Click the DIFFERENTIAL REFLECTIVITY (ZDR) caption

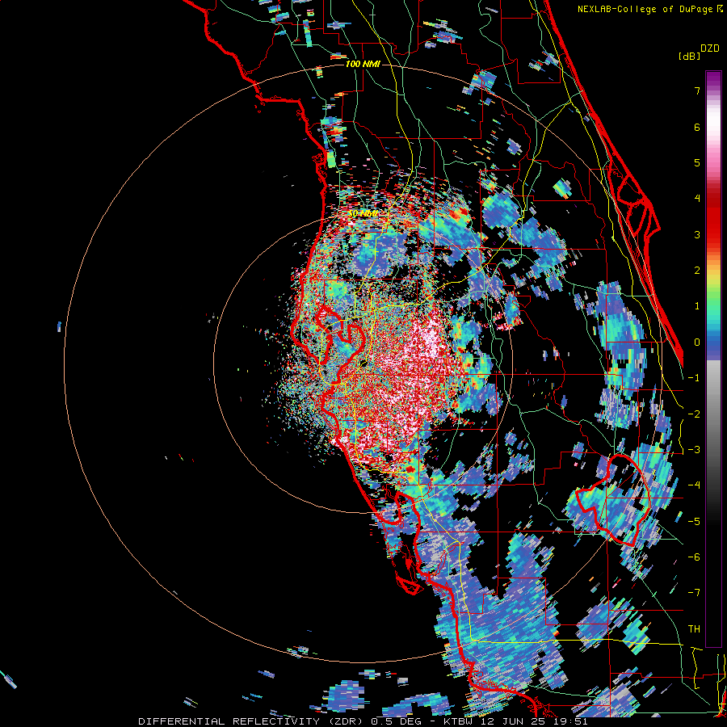pyautogui.click(x=252, y=721)
